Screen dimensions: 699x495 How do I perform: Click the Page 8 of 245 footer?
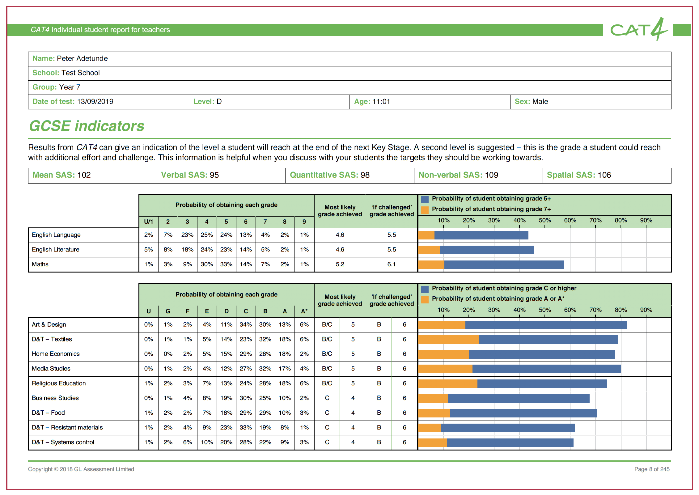pos(652,469)
